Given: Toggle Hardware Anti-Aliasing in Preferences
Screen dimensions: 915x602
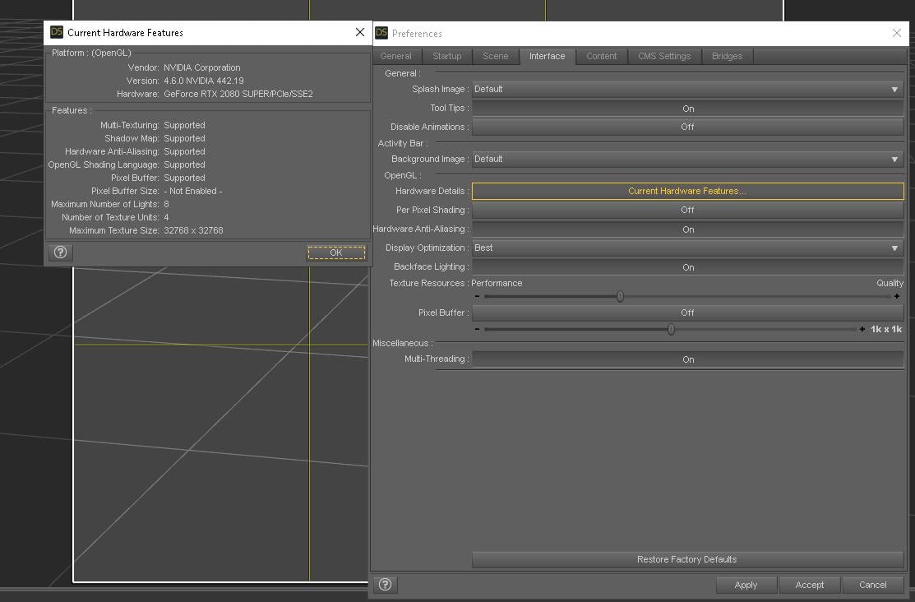Looking at the screenshot, I should tap(688, 229).
